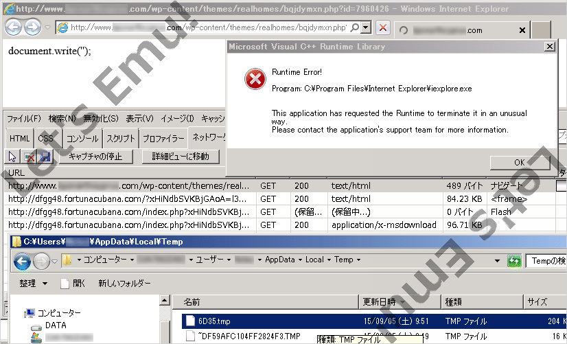
Task: Open the 無効化(S) menu
Action: [x=101, y=119]
